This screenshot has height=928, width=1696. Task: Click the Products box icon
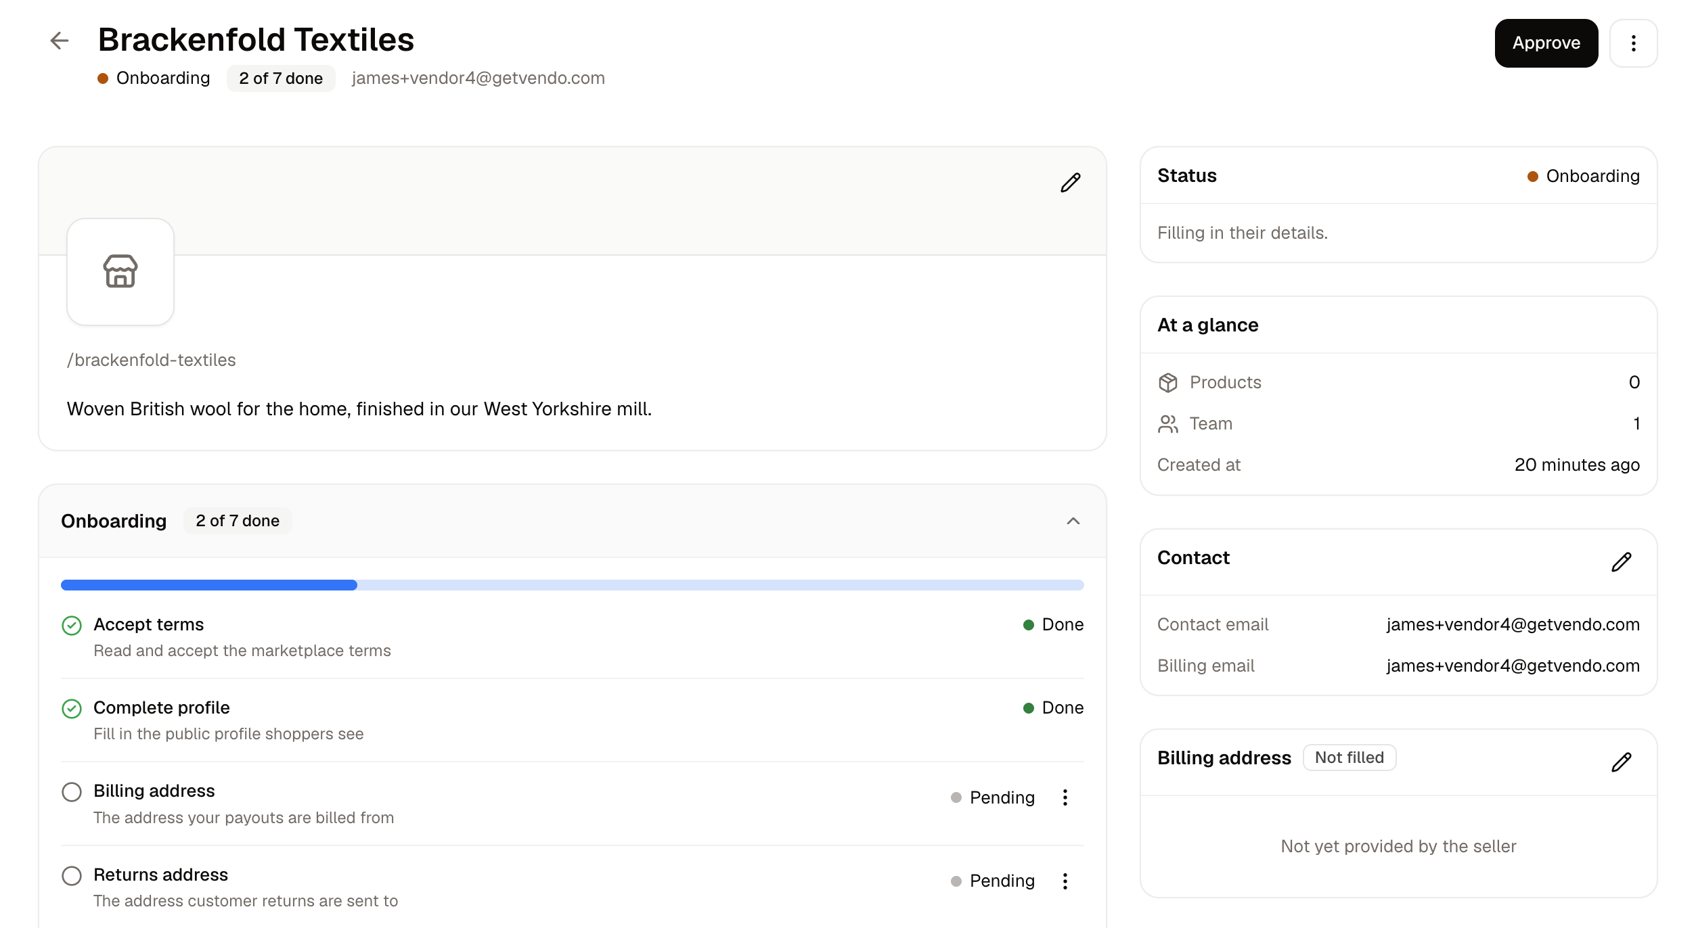point(1167,382)
